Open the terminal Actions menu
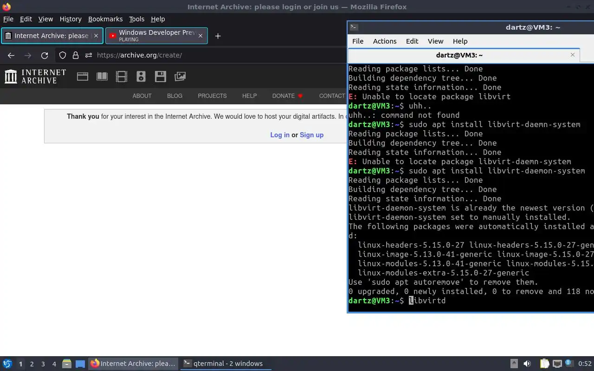Screen dimensions: 594x371 click(x=385, y=41)
